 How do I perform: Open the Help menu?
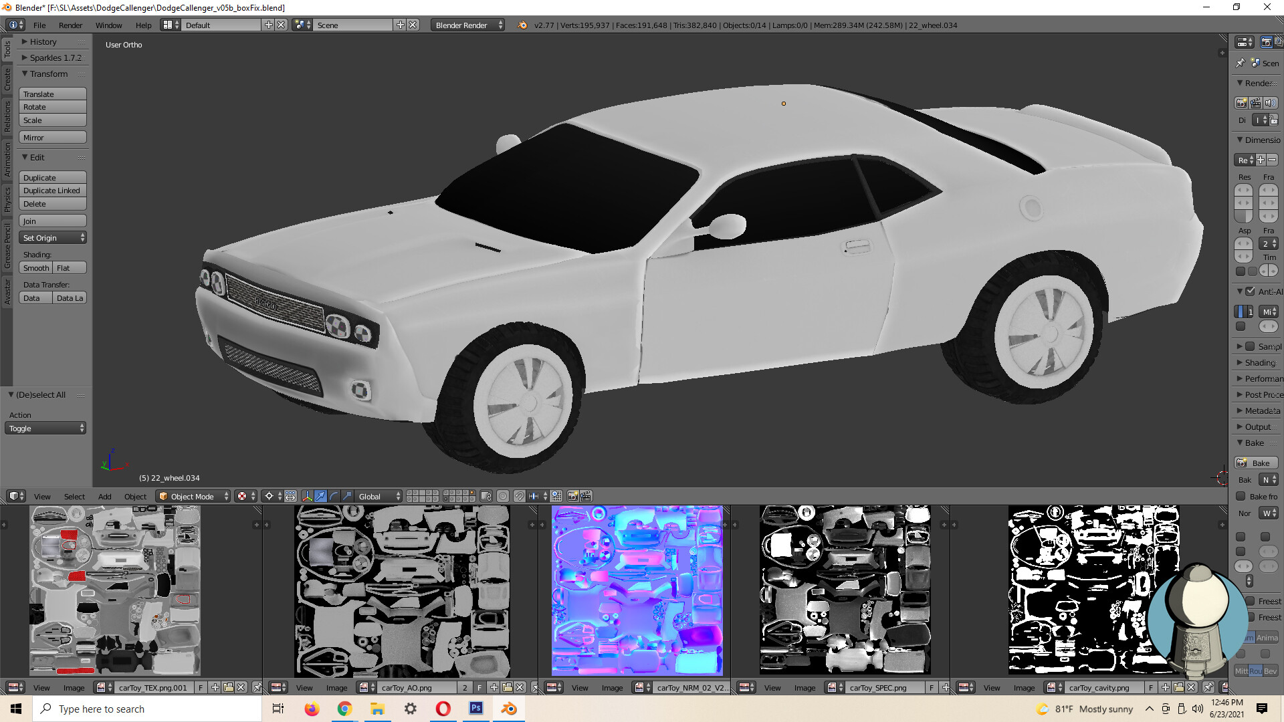143,25
